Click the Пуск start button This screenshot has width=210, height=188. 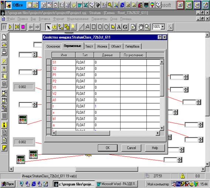point(8,184)
